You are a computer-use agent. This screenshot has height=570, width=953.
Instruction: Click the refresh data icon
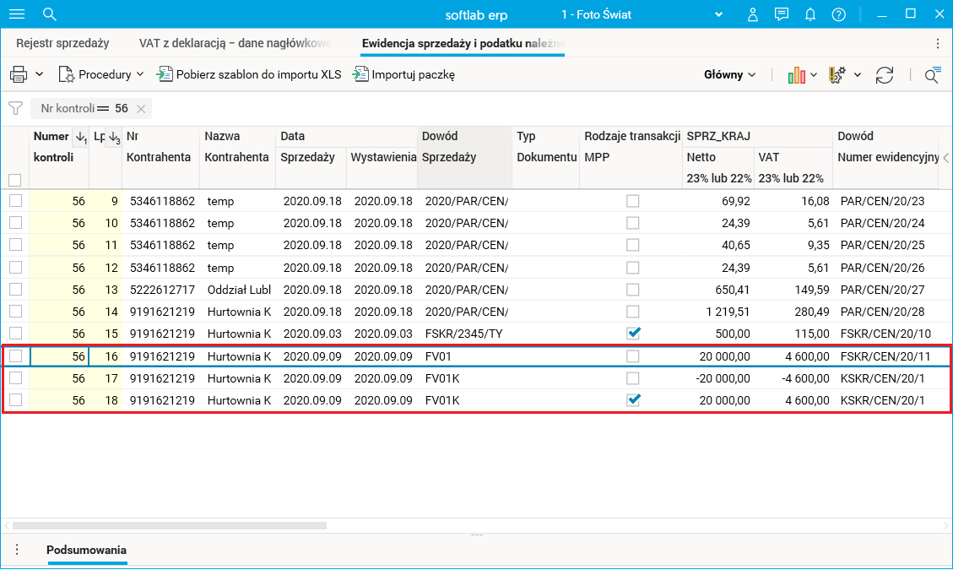[884, 75]
